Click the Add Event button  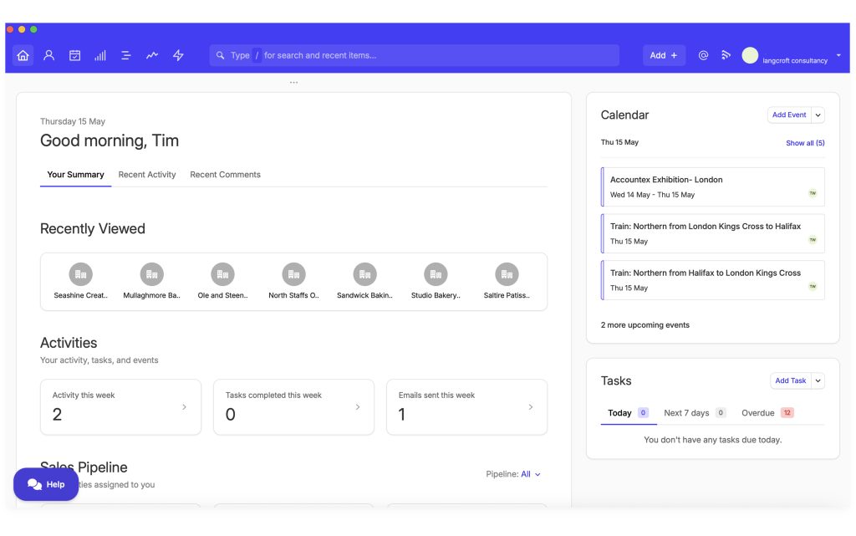pos(789,115)
